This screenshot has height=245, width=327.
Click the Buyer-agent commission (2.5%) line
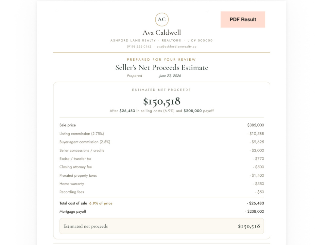tap(162, 142)
